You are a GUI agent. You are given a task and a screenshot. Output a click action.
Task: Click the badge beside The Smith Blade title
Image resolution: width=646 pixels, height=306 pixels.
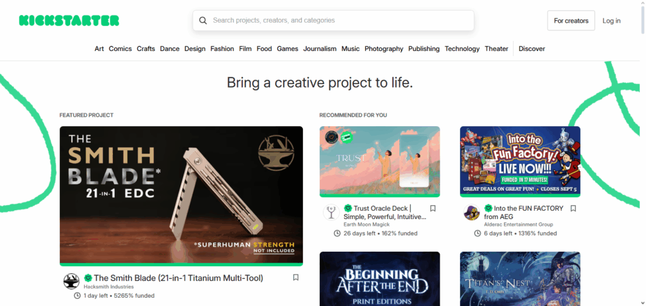(x=88, y=278)
